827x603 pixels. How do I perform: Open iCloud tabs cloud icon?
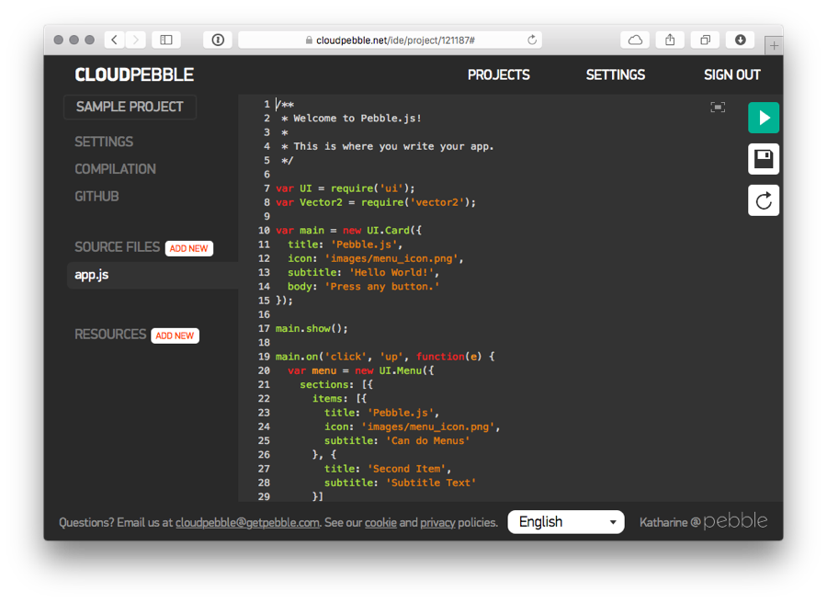[x=635, y=40]
